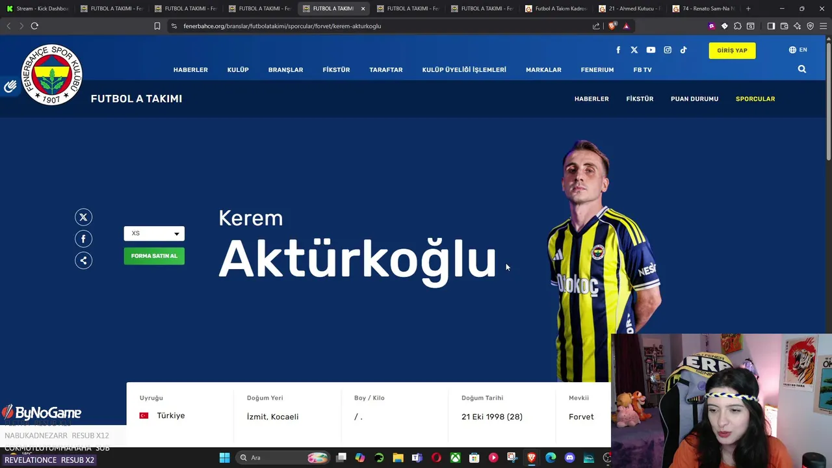Open Fenerbahçe TikTok icon in header
Image resolution: width=832 pixels, height=468 pixels.
point(683,50)
